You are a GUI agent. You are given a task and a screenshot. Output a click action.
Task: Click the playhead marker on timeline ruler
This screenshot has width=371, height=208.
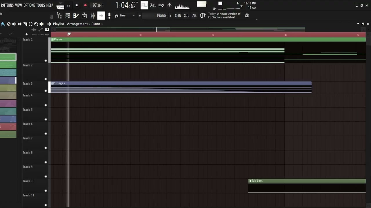coord(69,34)
